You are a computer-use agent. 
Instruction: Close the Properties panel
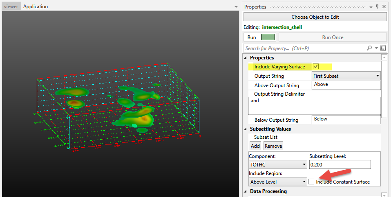pos(384,7)
